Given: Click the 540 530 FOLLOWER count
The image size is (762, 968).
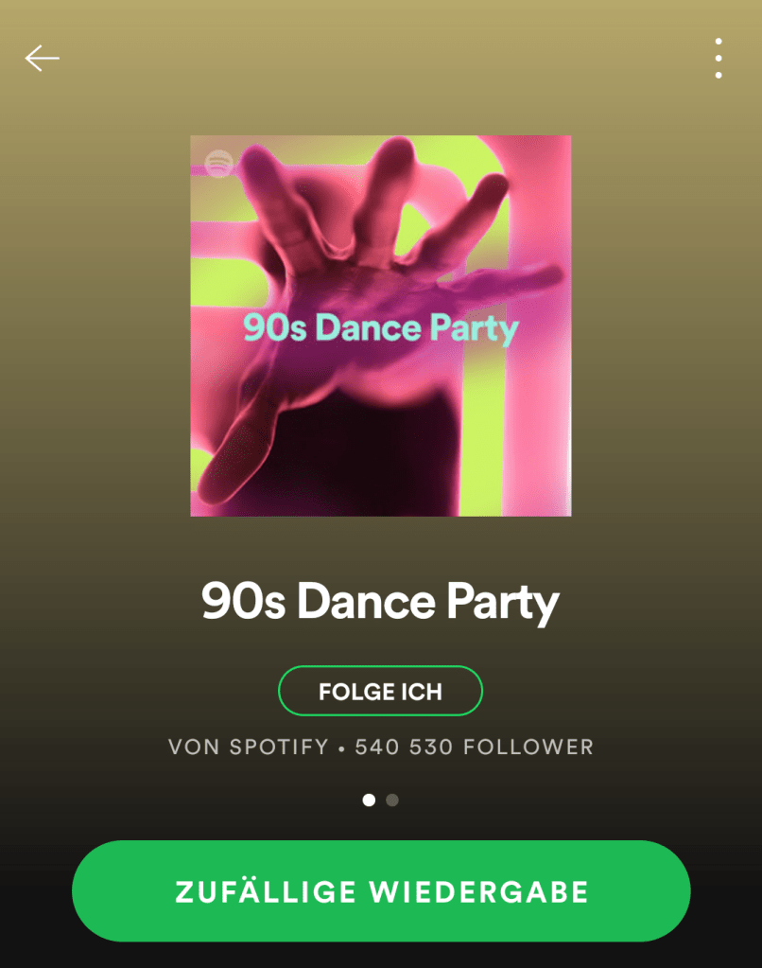Looking at the screenshot, I should [474, 747].
